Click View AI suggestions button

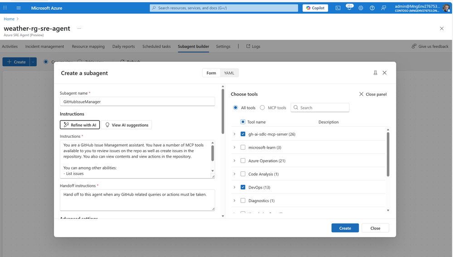(127, 125)
